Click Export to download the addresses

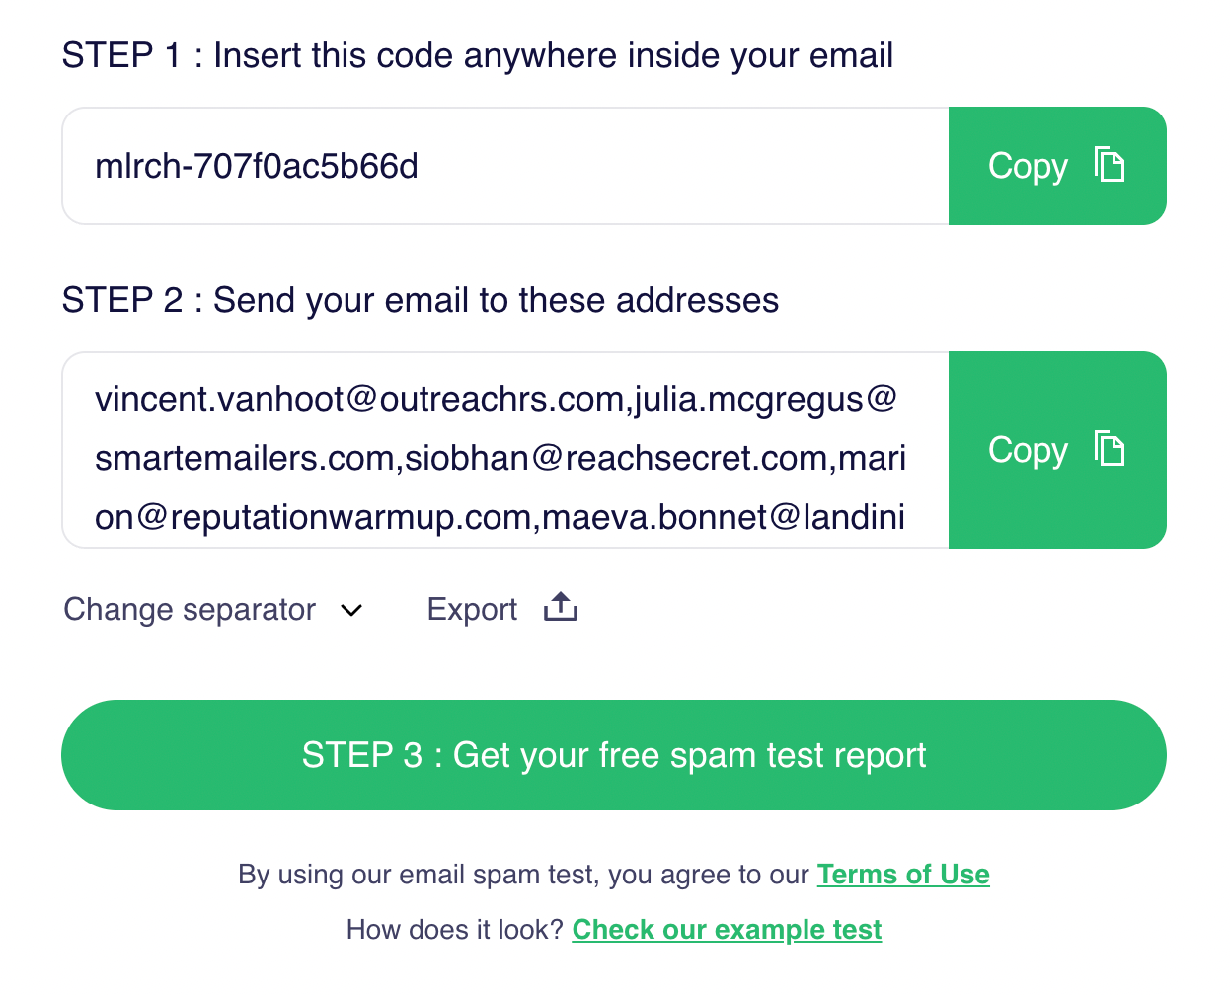click(x=472, y=609)
